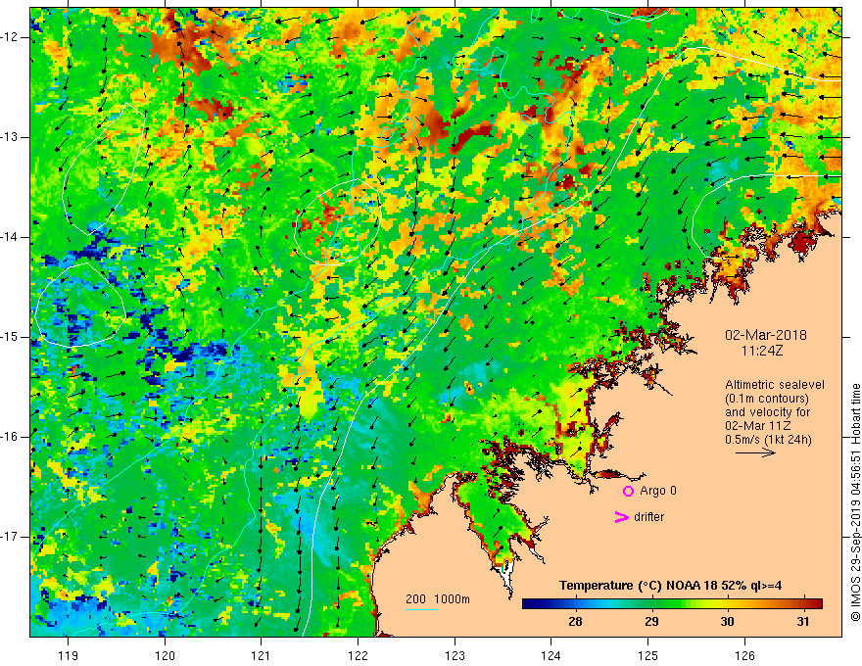Screen dimensions: 862x666
Task: Click latitude axis label -13
Action: tap(10, 137)
